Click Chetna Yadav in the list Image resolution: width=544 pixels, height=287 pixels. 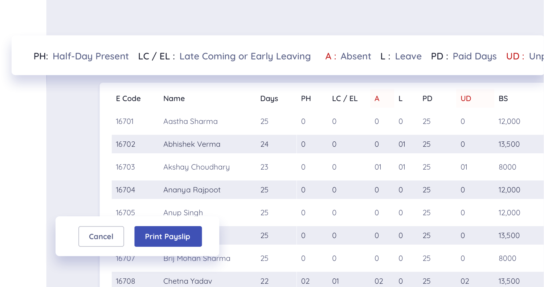point(187,281)
